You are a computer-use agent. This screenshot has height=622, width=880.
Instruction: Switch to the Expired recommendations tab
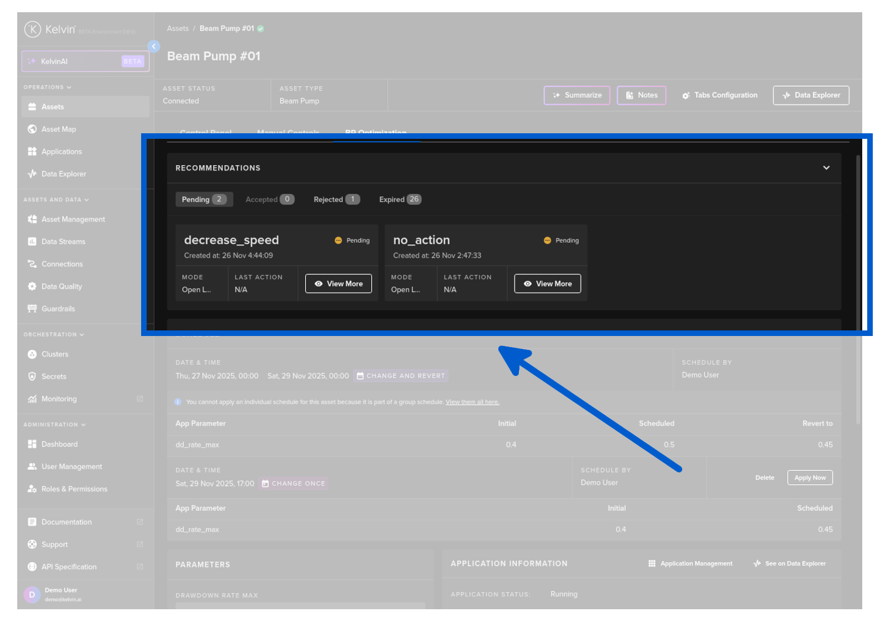pos(399,199)
